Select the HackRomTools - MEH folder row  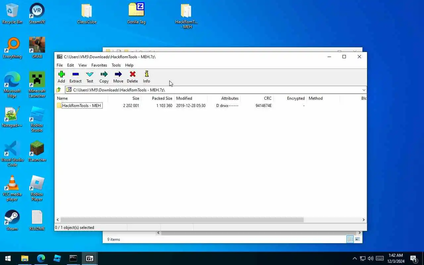click(211, 106)
